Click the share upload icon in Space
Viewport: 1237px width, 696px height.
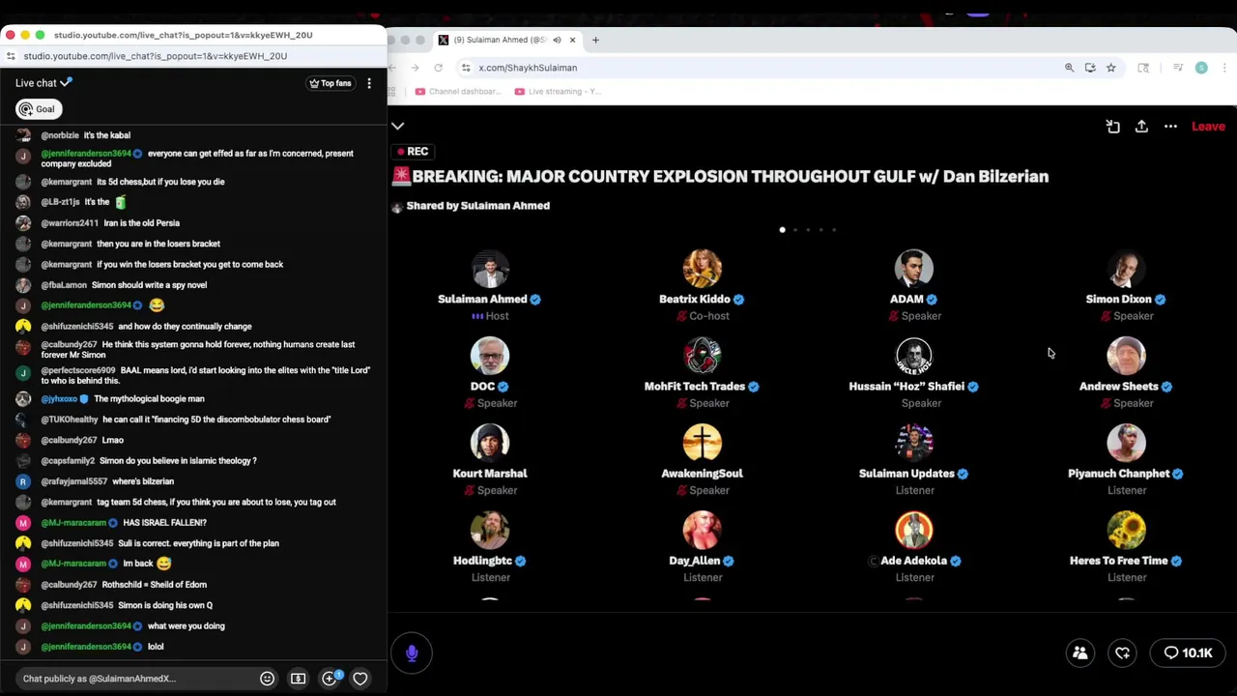1141,127
